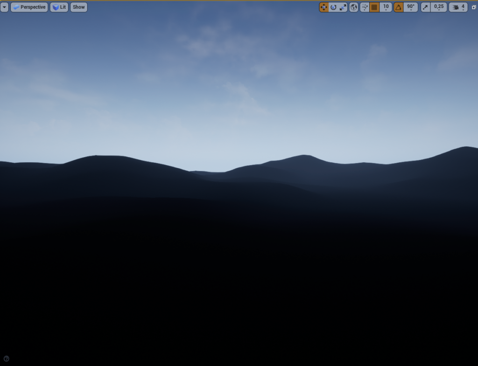
Task: Open the Perspective view mode menu
Action: coord(29,7)
